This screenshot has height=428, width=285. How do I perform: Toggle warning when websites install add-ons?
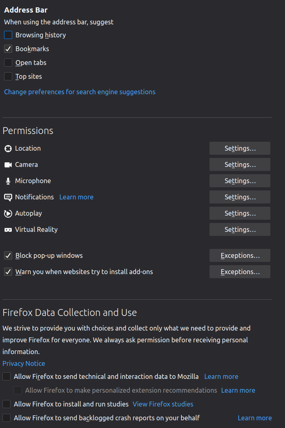(8, 272)
